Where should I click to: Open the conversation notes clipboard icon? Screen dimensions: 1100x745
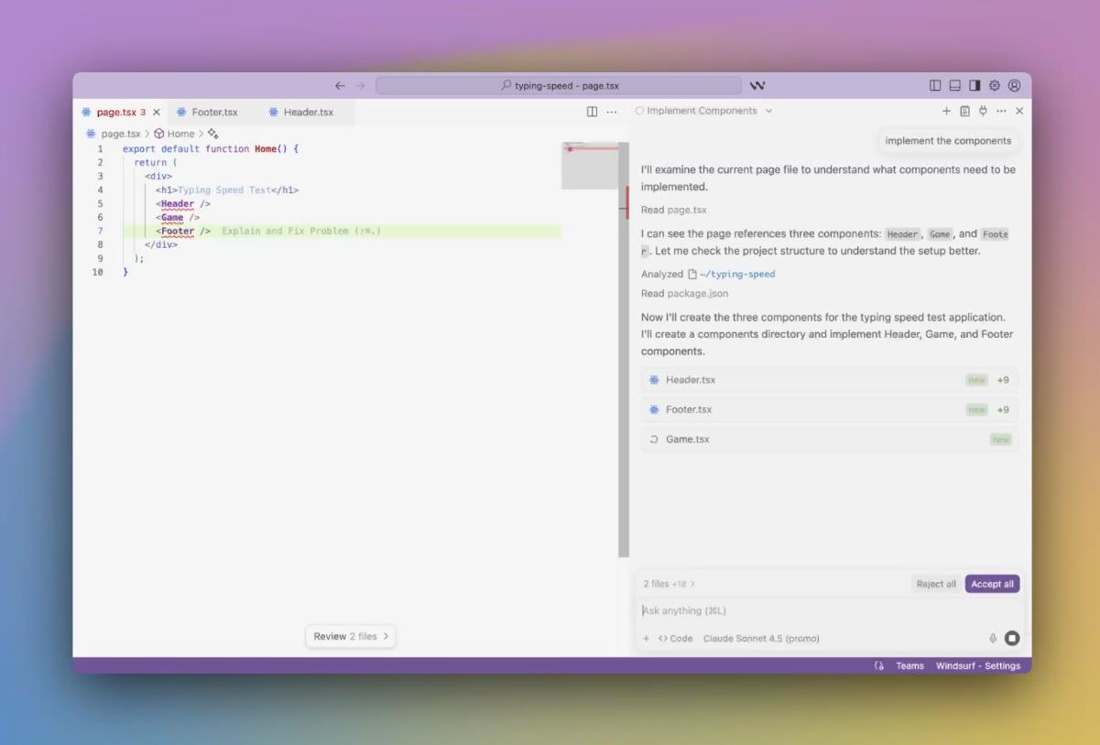pyautogui.click(x=964, y=111)
